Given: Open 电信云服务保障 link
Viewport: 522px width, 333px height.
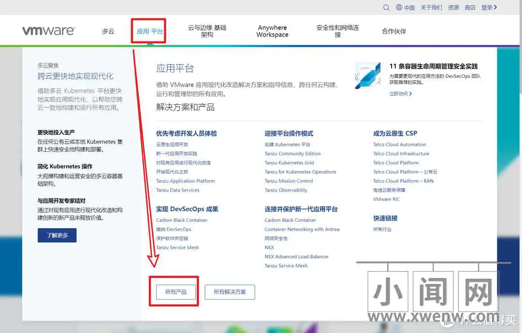Looking at the screenshot, I should [389, 190].
